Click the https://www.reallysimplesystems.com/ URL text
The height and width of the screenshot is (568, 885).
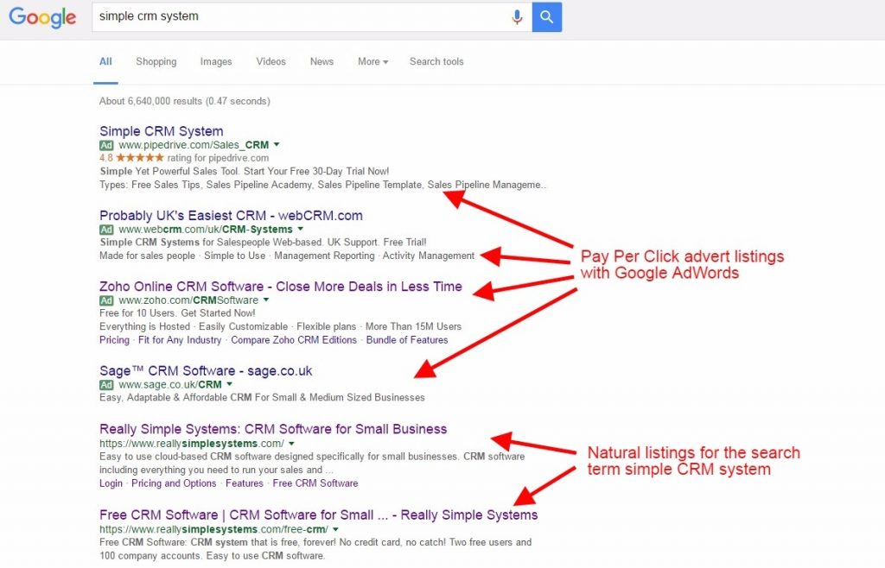pos(192,444)
